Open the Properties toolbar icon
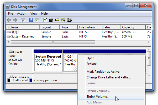 coord(51,20)
